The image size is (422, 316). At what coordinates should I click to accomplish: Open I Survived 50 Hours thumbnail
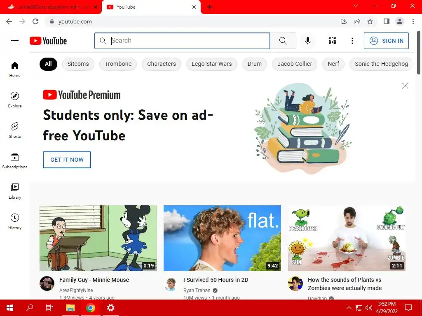(x=222, y=238)
